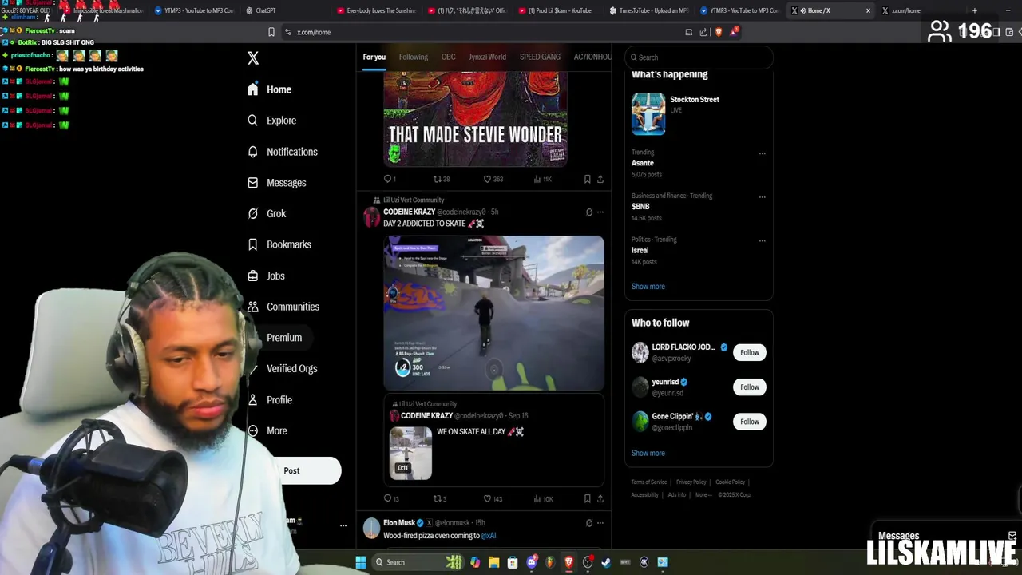Bookmark the CODEINE KRAZY skate post

click(587, 498)
